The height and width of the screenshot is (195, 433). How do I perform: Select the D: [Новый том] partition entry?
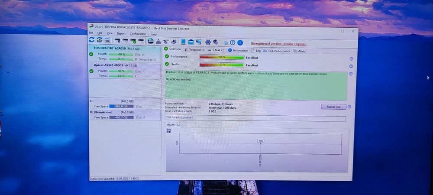tap(125, 115)
